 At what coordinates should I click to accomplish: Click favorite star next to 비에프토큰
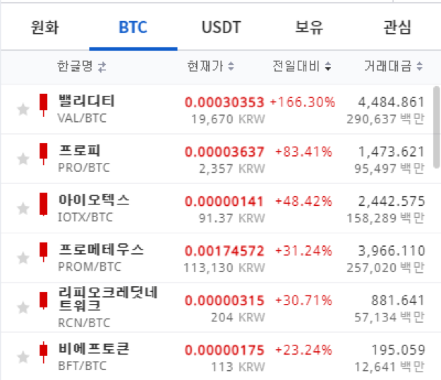pos(23,357)
